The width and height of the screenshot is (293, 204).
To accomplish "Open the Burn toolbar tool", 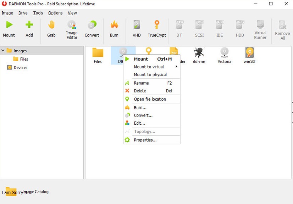I will [114, 29].
